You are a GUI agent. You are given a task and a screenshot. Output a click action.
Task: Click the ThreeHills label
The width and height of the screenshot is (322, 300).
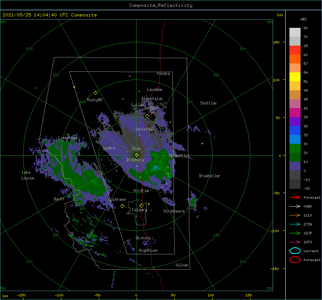180,156
